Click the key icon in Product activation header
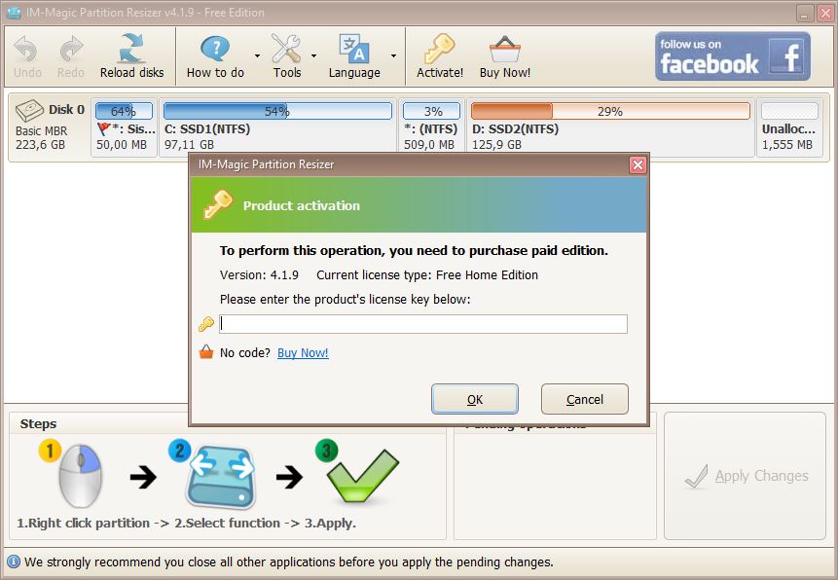 (217, 204)
